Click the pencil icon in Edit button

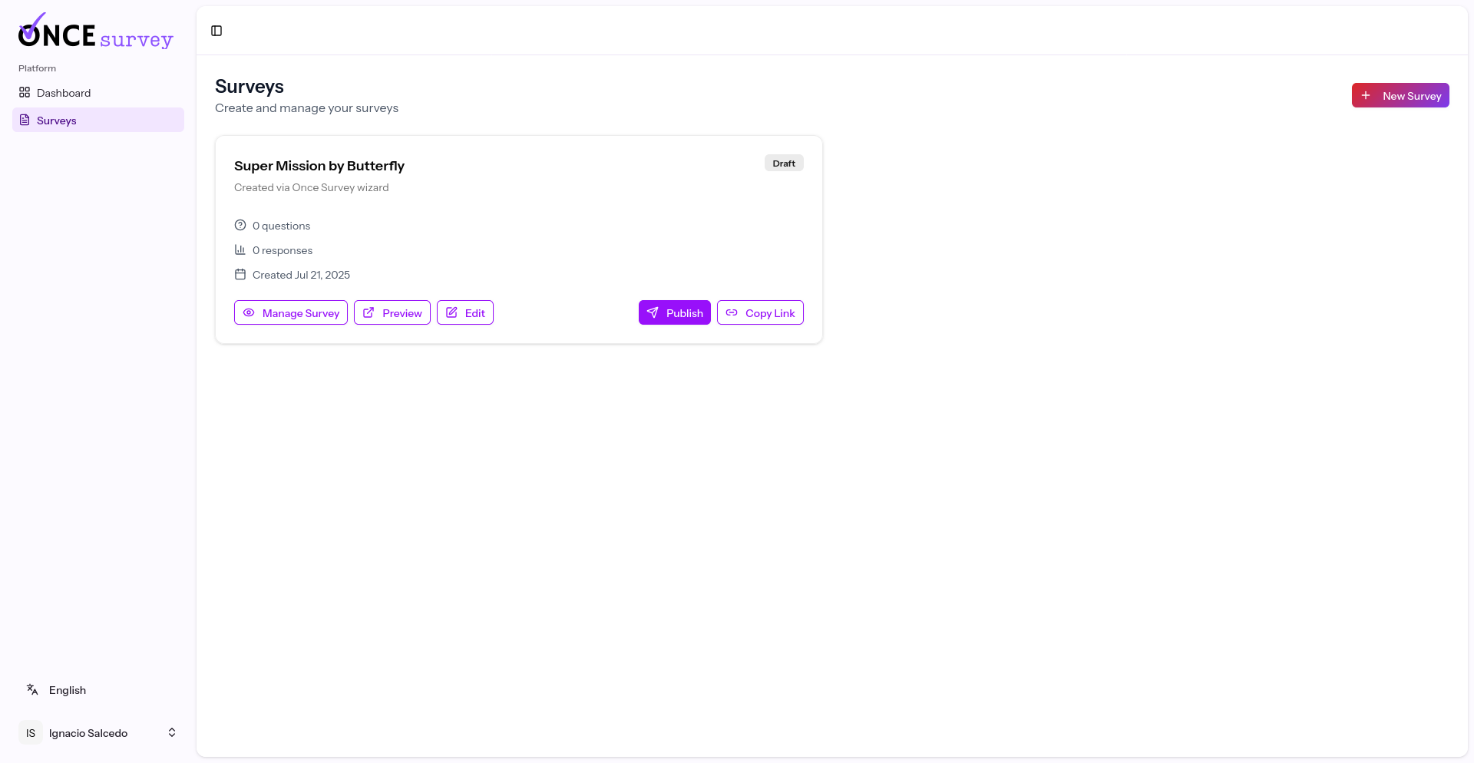[x=452, y=312]
